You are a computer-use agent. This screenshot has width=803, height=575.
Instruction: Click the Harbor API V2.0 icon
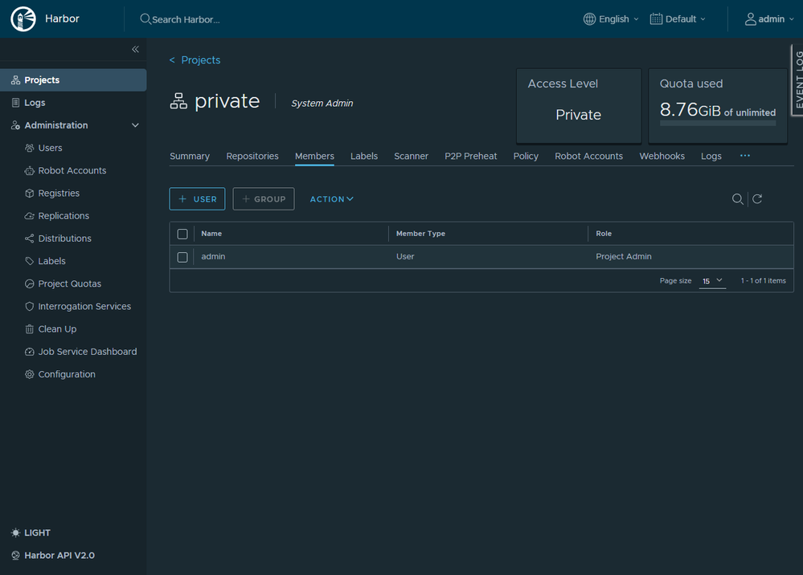(16, 555)
